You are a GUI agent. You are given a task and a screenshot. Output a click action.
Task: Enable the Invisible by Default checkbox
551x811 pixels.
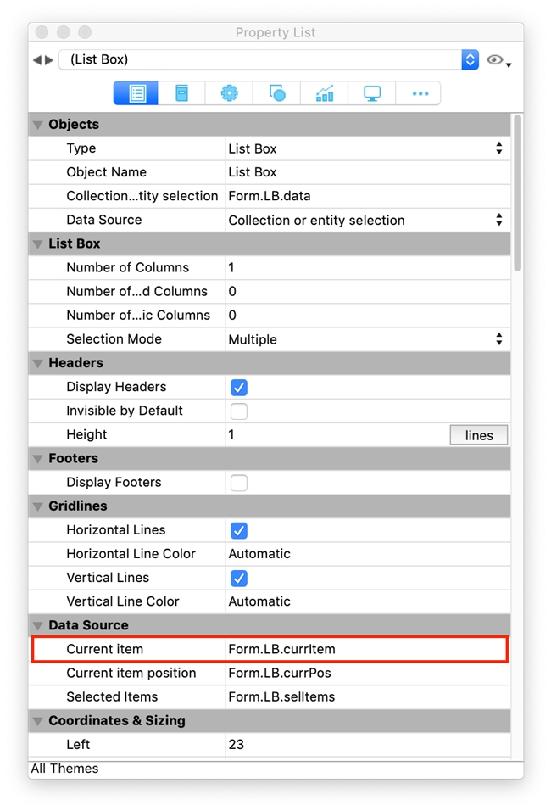pyautogui.click(x=239, y=411)
